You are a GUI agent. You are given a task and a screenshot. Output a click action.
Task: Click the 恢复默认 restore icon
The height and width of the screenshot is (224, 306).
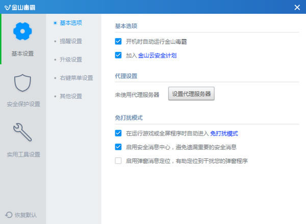click(x=9, y=215)
